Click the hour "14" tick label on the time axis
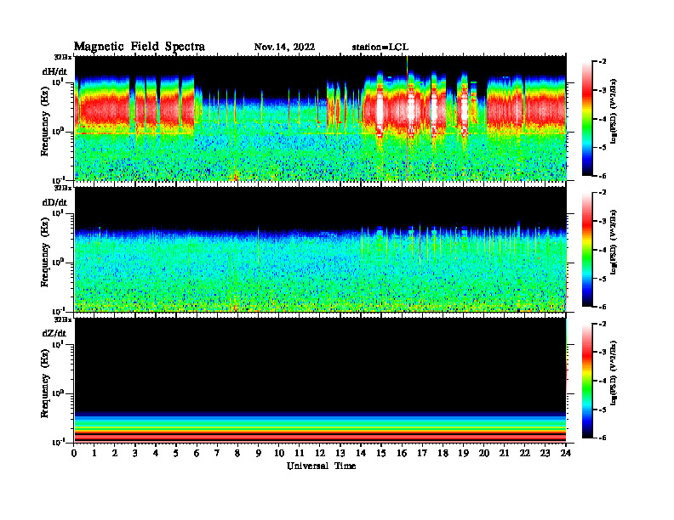Screen dimensions: 674x520 coord(361,453)
